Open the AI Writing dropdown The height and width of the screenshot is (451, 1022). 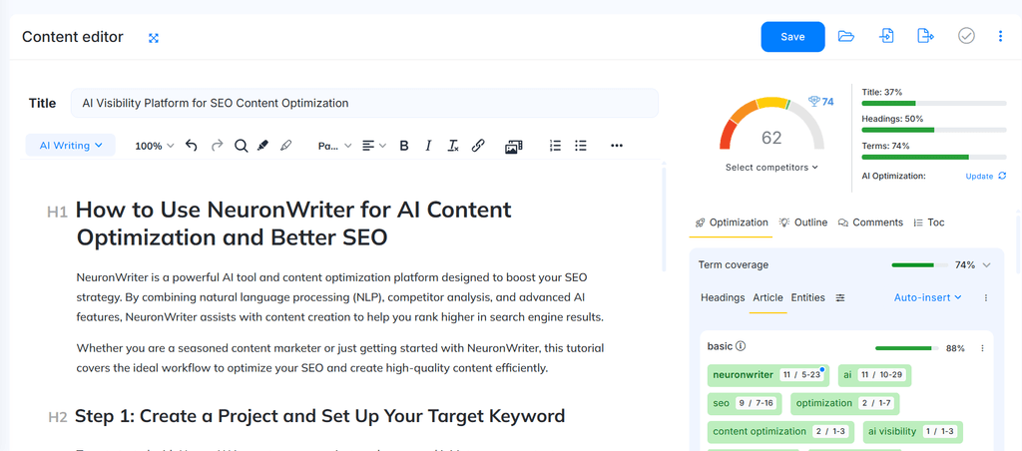71,146
